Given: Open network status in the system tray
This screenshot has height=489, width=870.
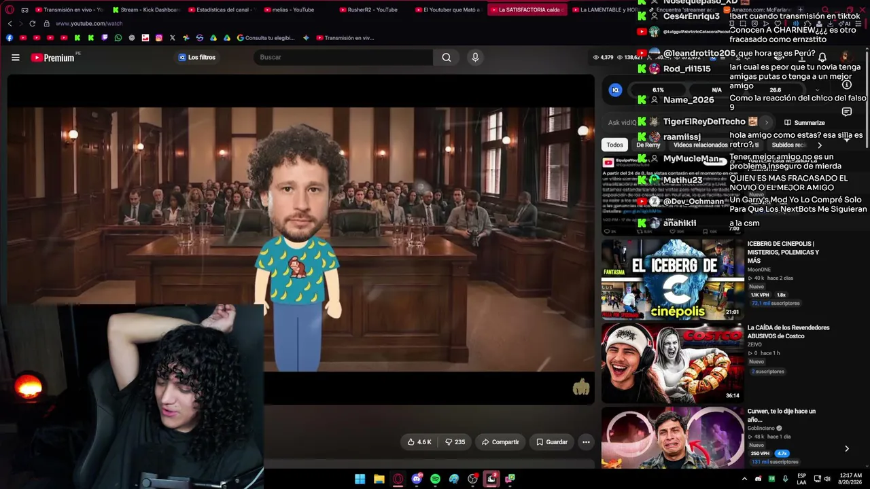Looking at the screenshot, I should [817, 479].
